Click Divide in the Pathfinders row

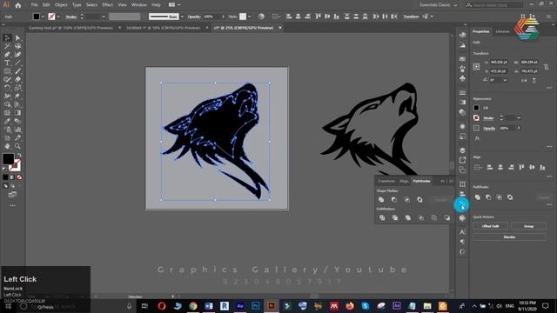tap(382, 218)
